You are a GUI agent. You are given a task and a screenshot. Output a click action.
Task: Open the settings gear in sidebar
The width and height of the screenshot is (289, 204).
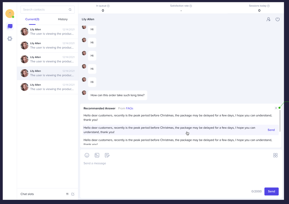10,39
